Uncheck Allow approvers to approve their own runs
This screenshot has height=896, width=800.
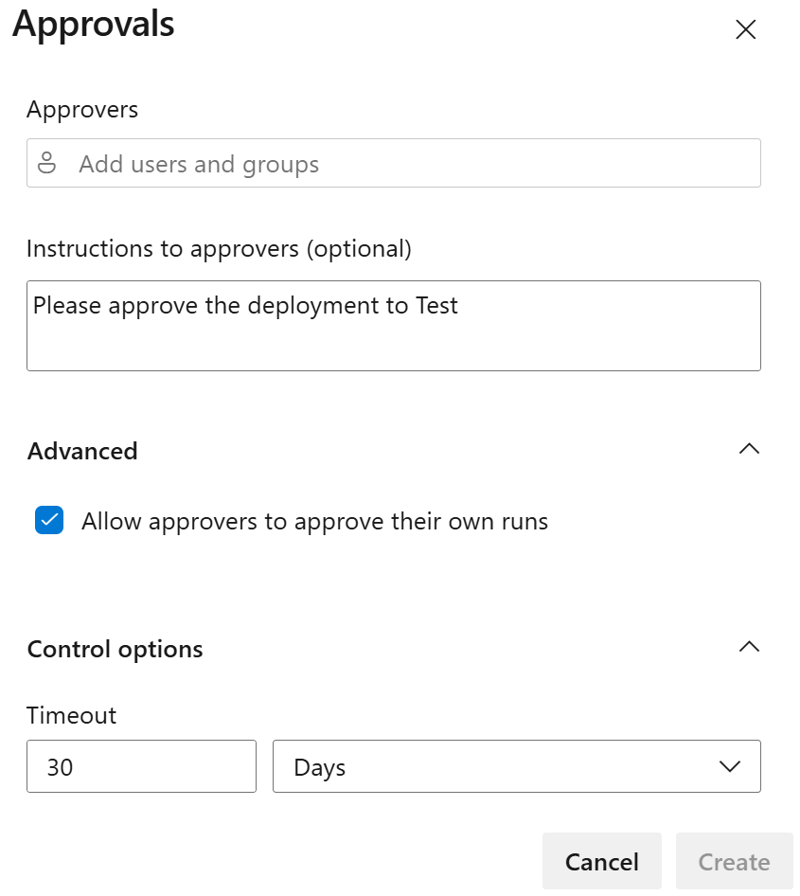[49, 520]
